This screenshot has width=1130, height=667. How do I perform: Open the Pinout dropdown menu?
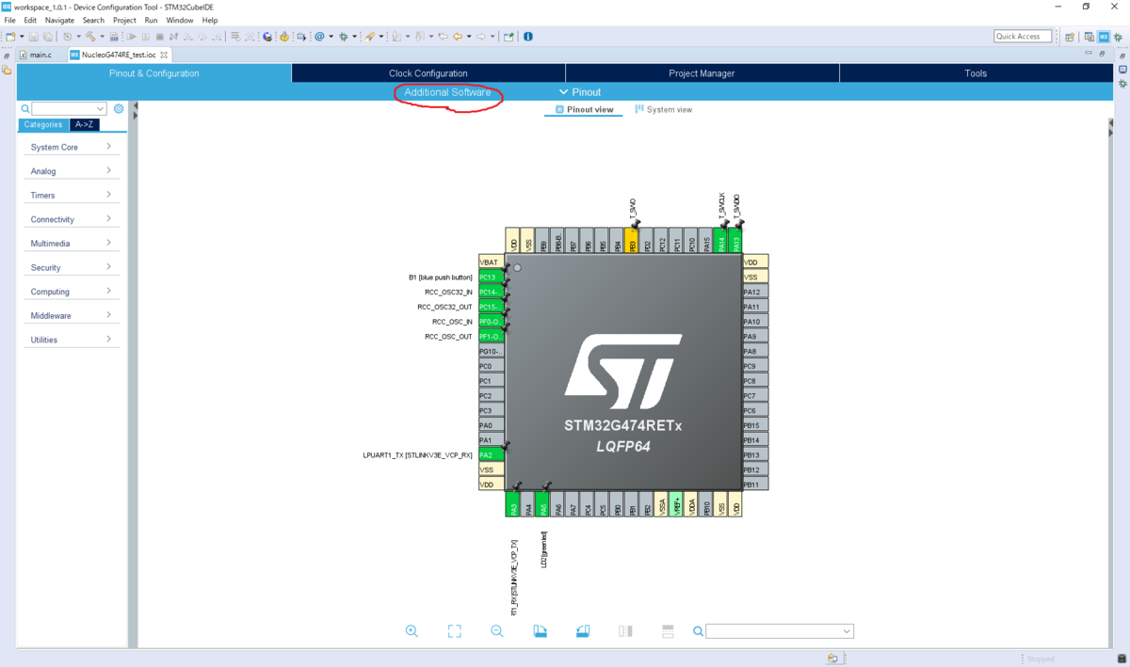579,92
